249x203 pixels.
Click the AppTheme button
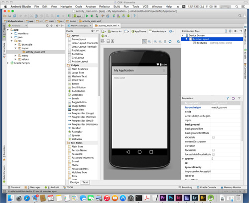coord(139,31)
